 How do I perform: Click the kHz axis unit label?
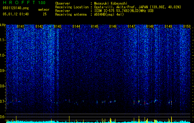tap(3, 25)
